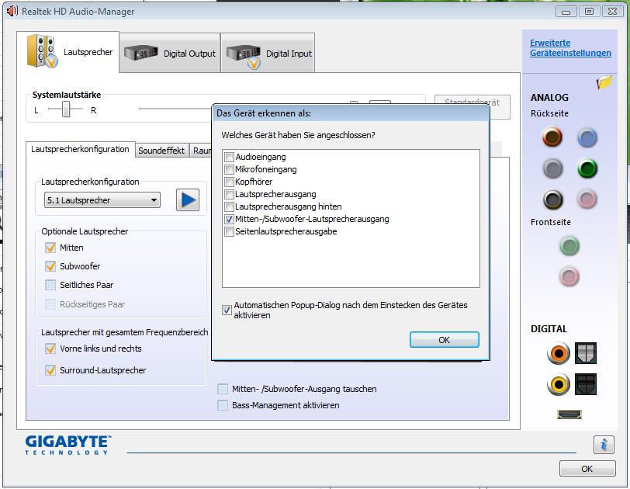The height and width of the screenshot is (489, 630).
Task: Confirm the device dialog with OK
Action: [445, 339]
